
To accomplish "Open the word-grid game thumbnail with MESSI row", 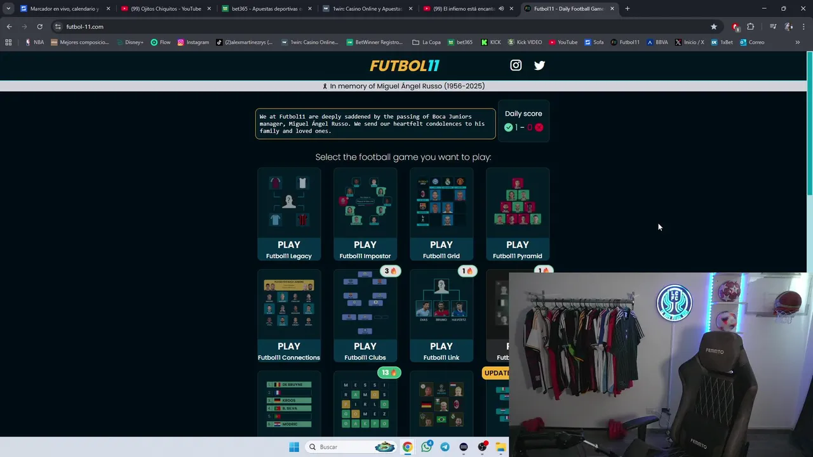I will coord(365,404).
